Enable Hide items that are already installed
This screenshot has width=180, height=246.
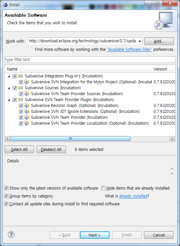(103, 188)
